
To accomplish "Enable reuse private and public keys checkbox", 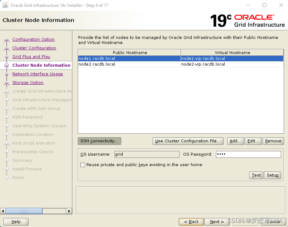I will (82, 165).
